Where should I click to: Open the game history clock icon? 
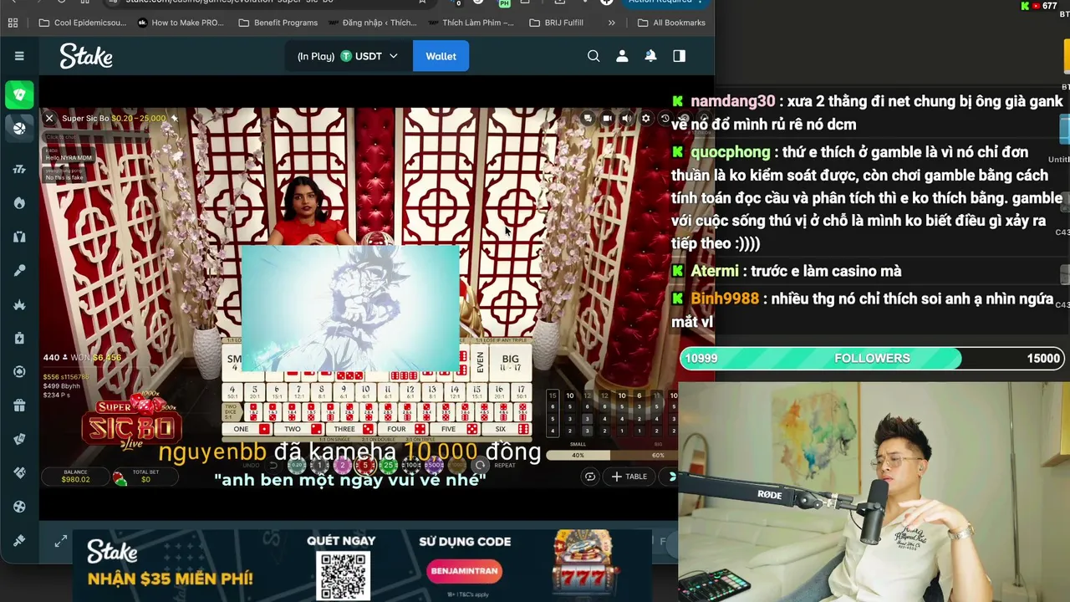(x=665, y=119)
